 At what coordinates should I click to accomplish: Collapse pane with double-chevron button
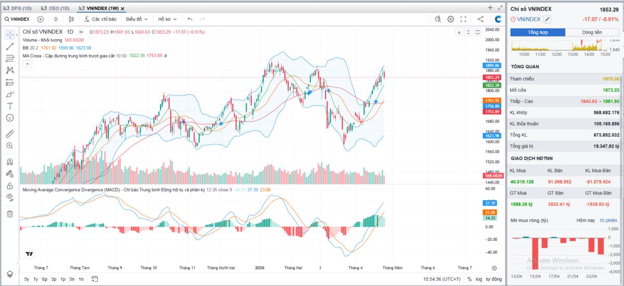tap(469, 32)
